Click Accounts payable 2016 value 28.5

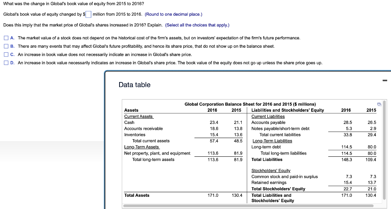tap(347, 122)
